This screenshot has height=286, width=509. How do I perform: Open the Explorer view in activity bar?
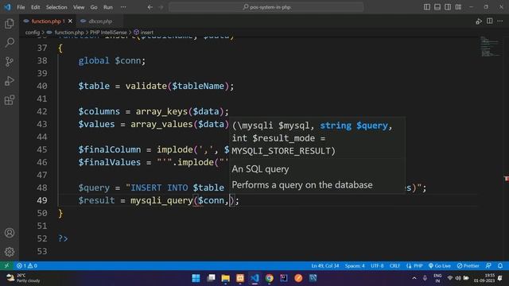[x=10, y=23]
